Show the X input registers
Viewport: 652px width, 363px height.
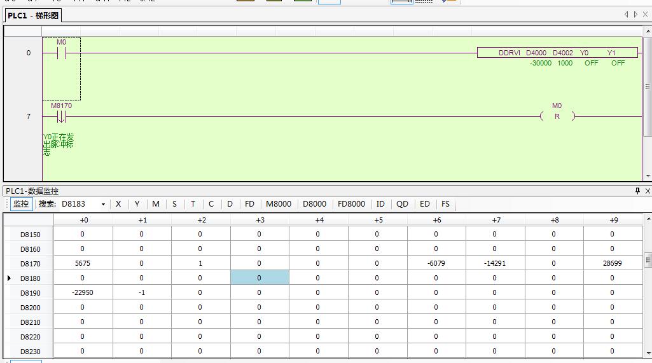(118, 204)
